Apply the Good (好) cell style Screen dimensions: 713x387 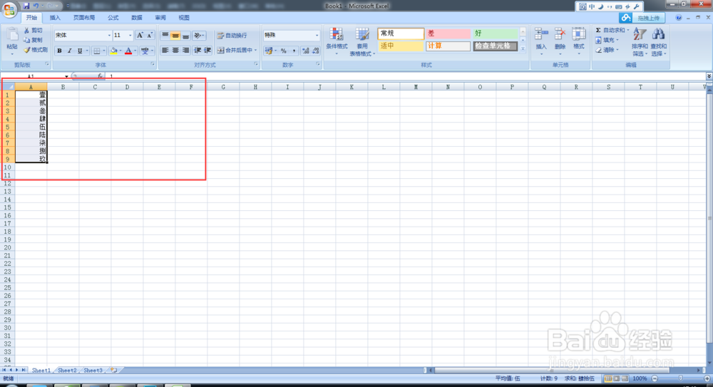(x=496, y=33)
